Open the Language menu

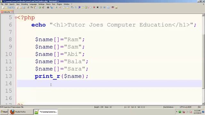[33, 4]
